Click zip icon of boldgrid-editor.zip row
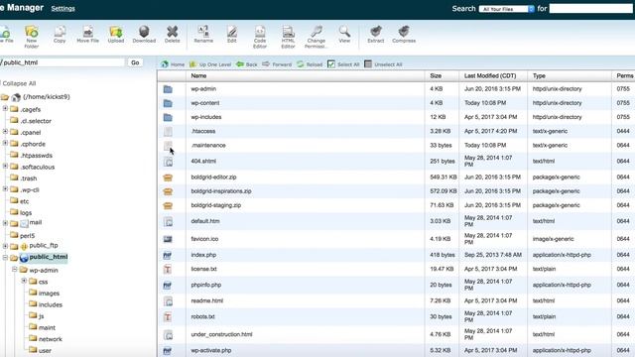The width and height of the screenshot is (635, 357). 168,178
